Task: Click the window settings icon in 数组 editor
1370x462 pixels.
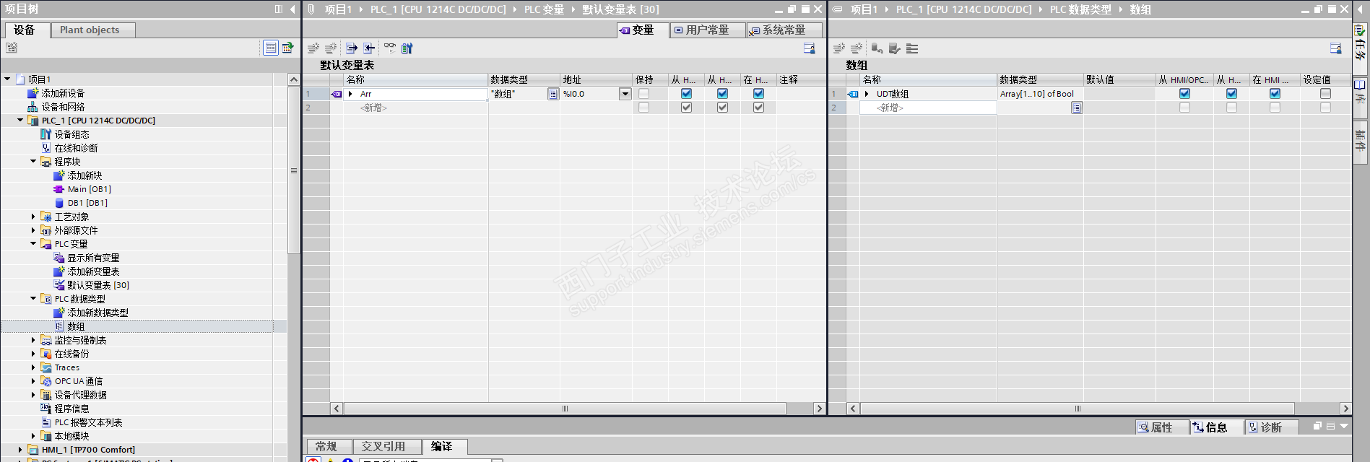Action: click(1336, 48)
